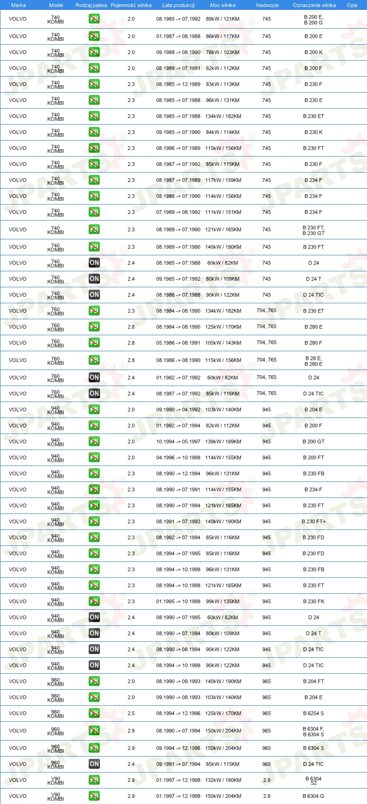The image size is (367, 804).
Task: Click diesel ON icon in 740 D 24 TIC row
Action: tap(94, 295)
